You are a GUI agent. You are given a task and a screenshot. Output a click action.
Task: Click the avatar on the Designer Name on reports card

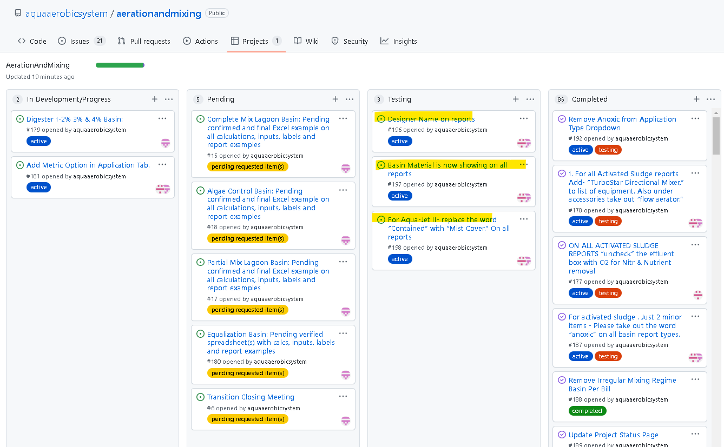tap(524, 143)
